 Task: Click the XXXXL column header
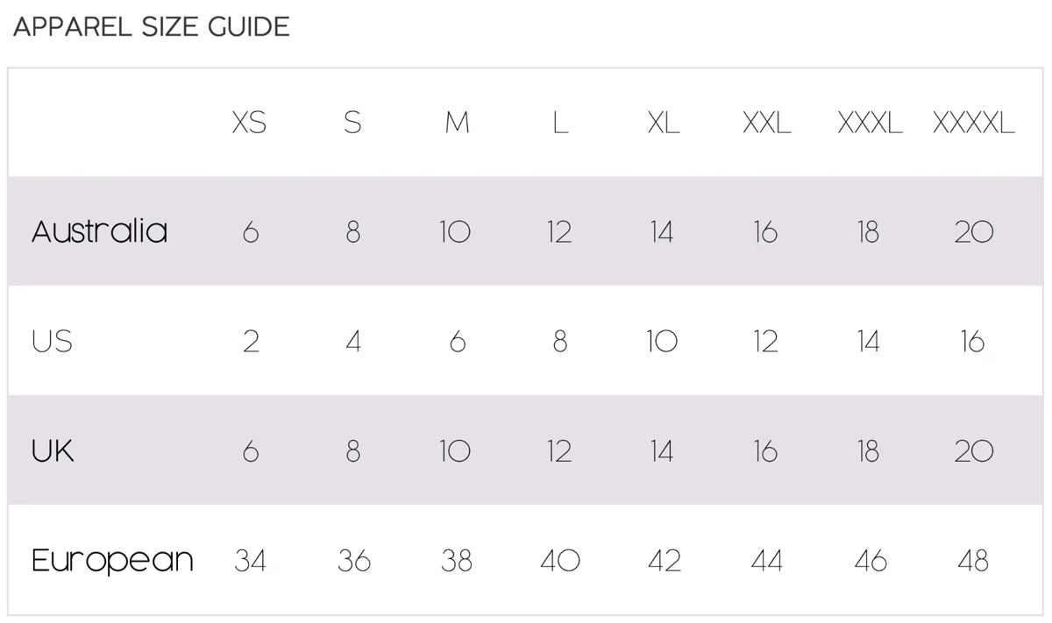coord(973,123)
